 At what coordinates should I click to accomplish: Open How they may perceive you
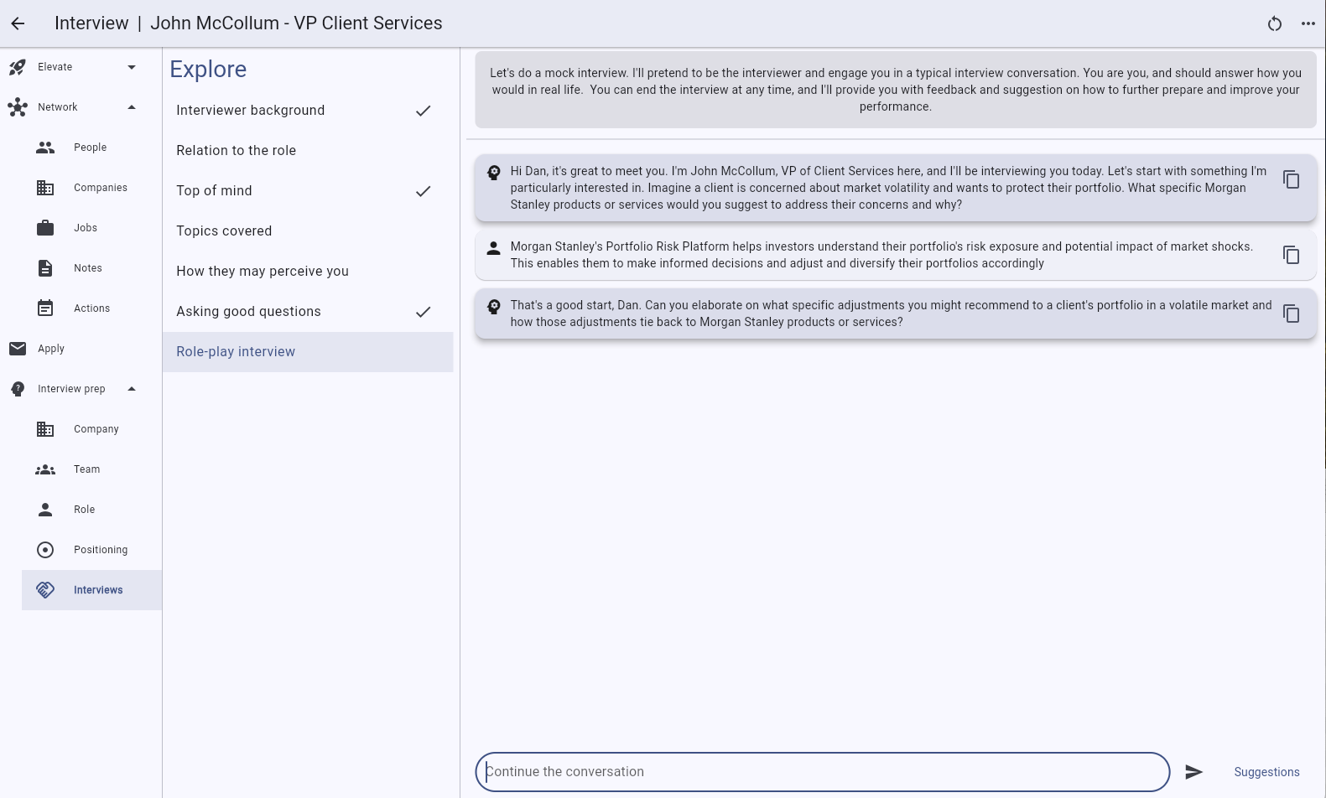click(262, 272)
